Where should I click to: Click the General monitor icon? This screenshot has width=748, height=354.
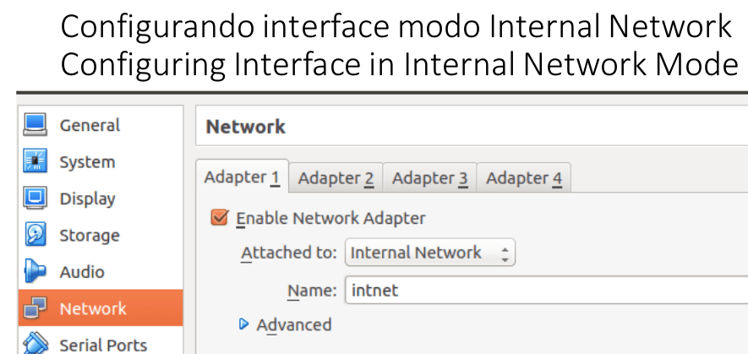click(35, 125)
